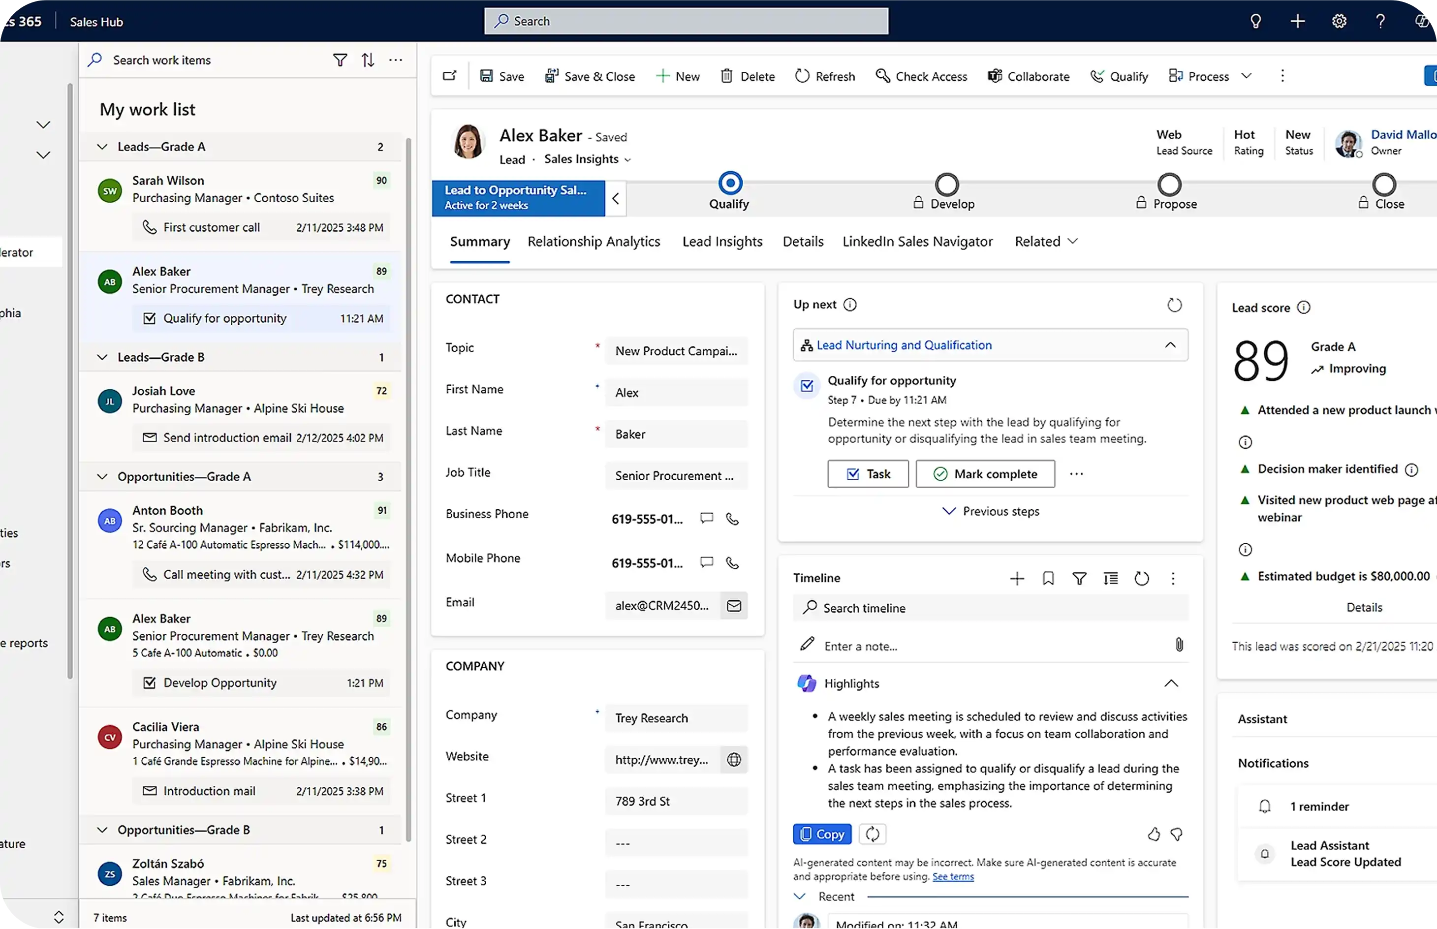Open website using the globe icon
1437x929 pixels.
coord(734,760)
